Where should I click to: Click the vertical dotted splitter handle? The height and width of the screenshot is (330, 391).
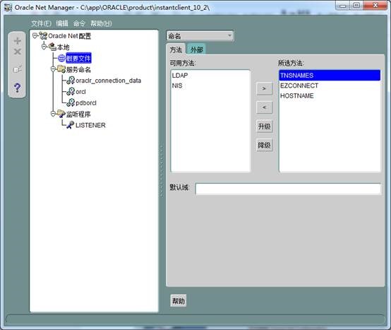tap(162, 171)
